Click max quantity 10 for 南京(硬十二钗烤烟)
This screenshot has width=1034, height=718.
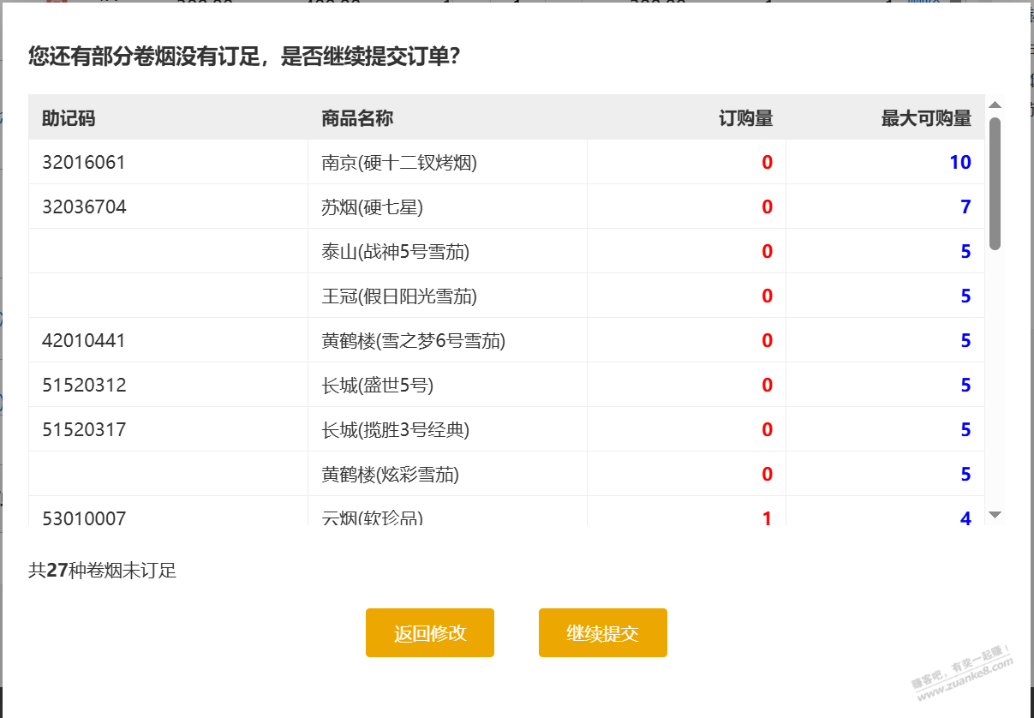coord(960,162)
